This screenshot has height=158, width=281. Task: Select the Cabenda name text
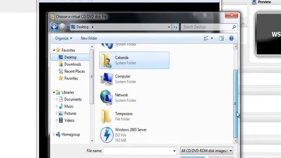point(122,57)
